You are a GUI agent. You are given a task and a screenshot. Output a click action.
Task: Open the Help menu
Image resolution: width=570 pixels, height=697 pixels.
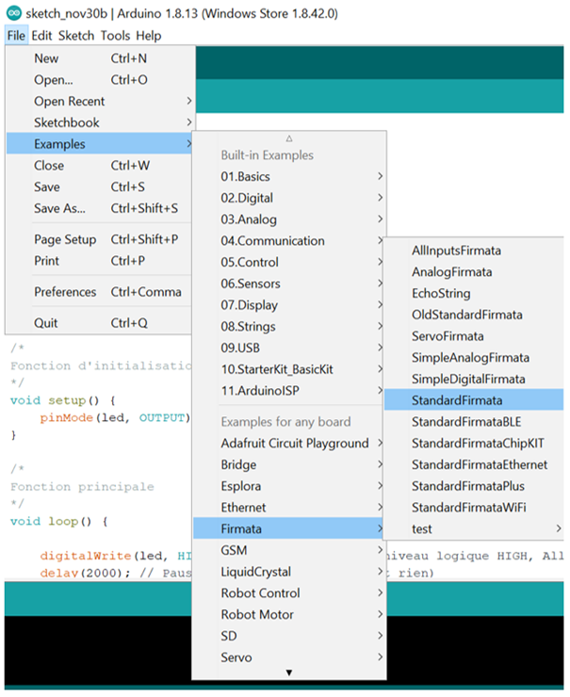tap(148, 36)
